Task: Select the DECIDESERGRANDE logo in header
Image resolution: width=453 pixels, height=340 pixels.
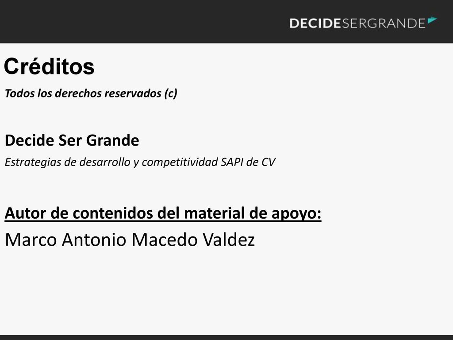Action: click(363, 23)
